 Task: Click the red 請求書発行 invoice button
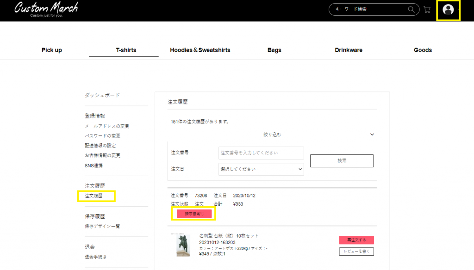pos(194,214)
